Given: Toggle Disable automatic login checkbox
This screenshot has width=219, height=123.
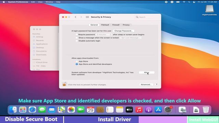Looking at the screenshot, I should [x=77, y=41].
